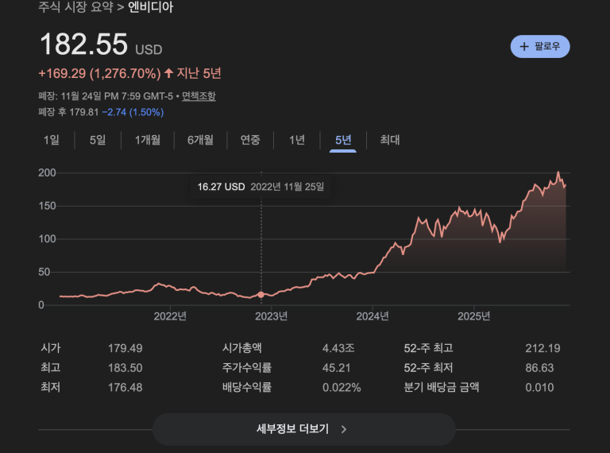Click the 16.27 USD chart tooltip
The image size is (610, 453).
coord(261,187)
